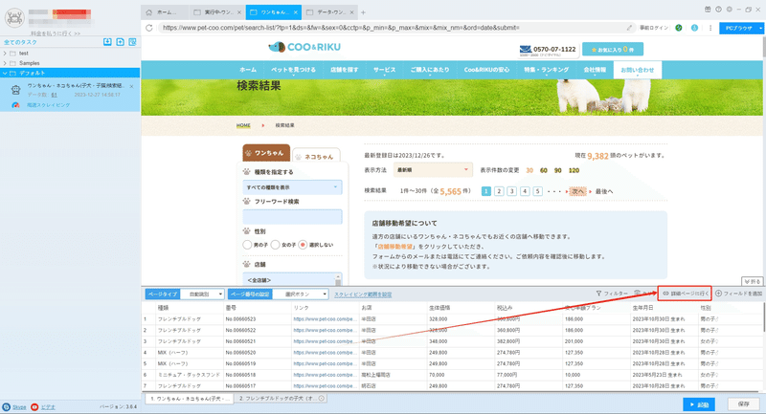This screenshot has height=414, width=766.
Task: Close the 実行中-ワン tab
Action: 238,12
